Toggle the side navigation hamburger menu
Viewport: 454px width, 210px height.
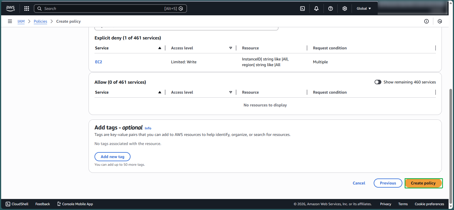[x=10, y=21]
